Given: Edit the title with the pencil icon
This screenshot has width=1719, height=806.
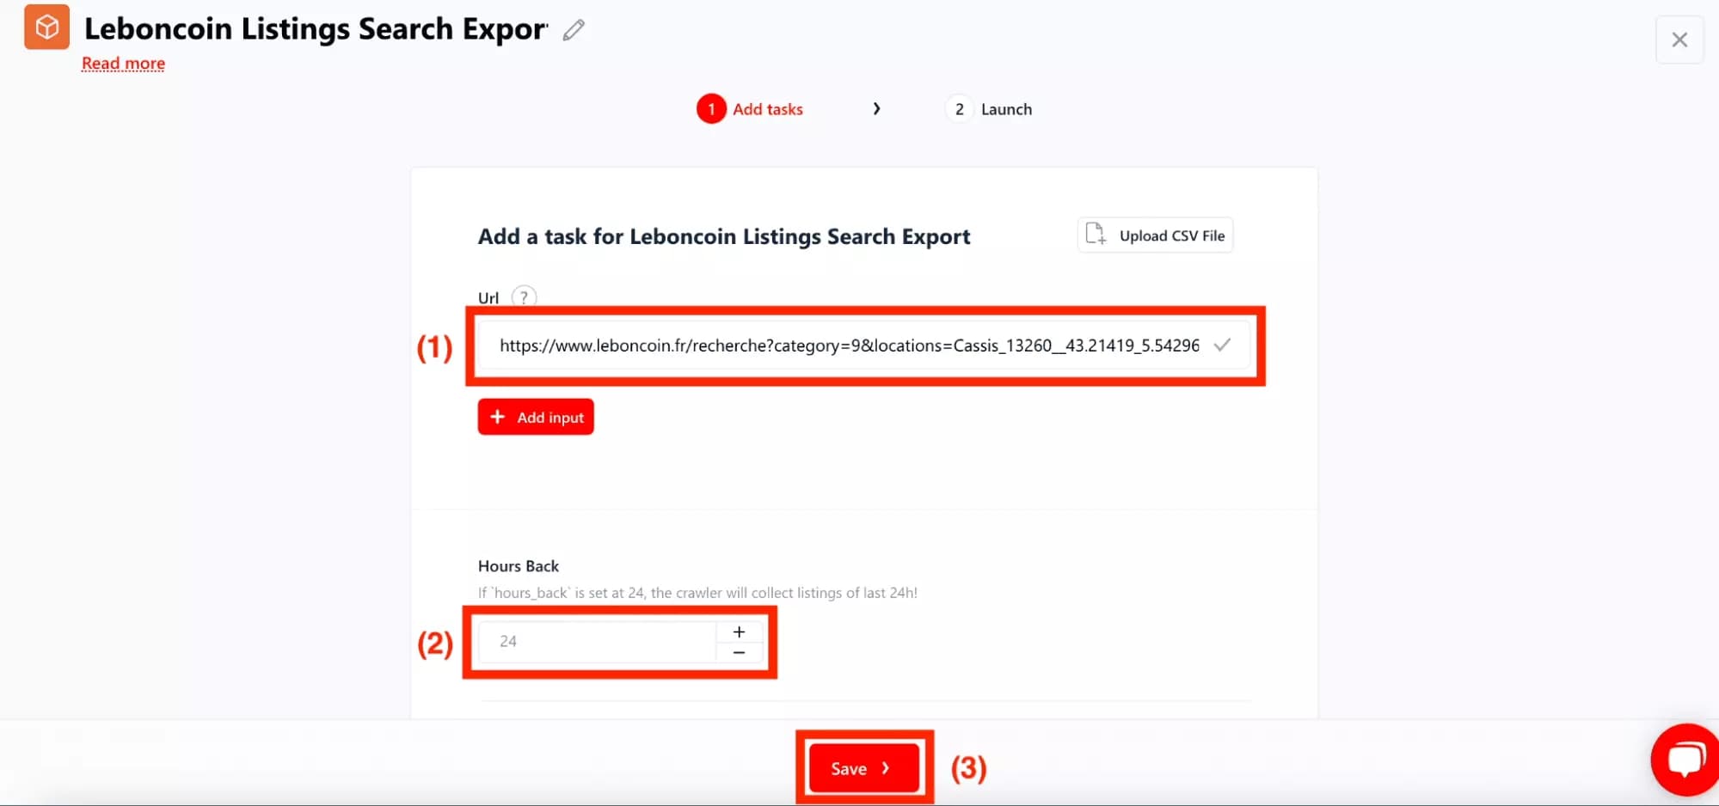Looking at the screenshot, I should click(574, 30).
